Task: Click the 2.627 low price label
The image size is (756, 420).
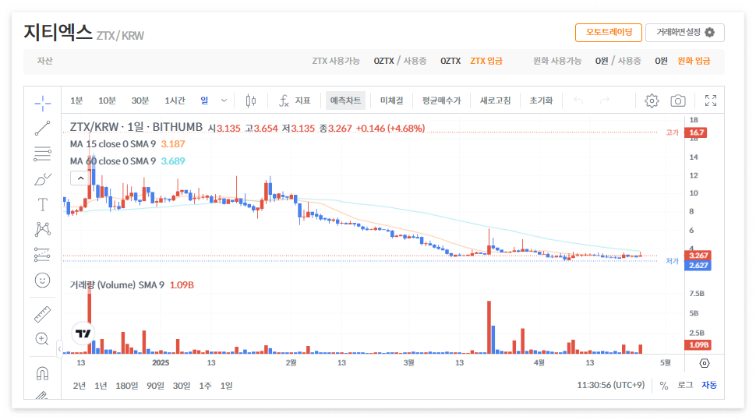Action: tap(698, 265)
